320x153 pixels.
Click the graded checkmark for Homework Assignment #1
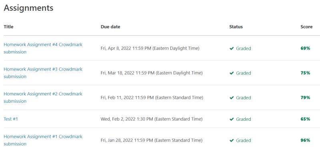pos(232,141)
